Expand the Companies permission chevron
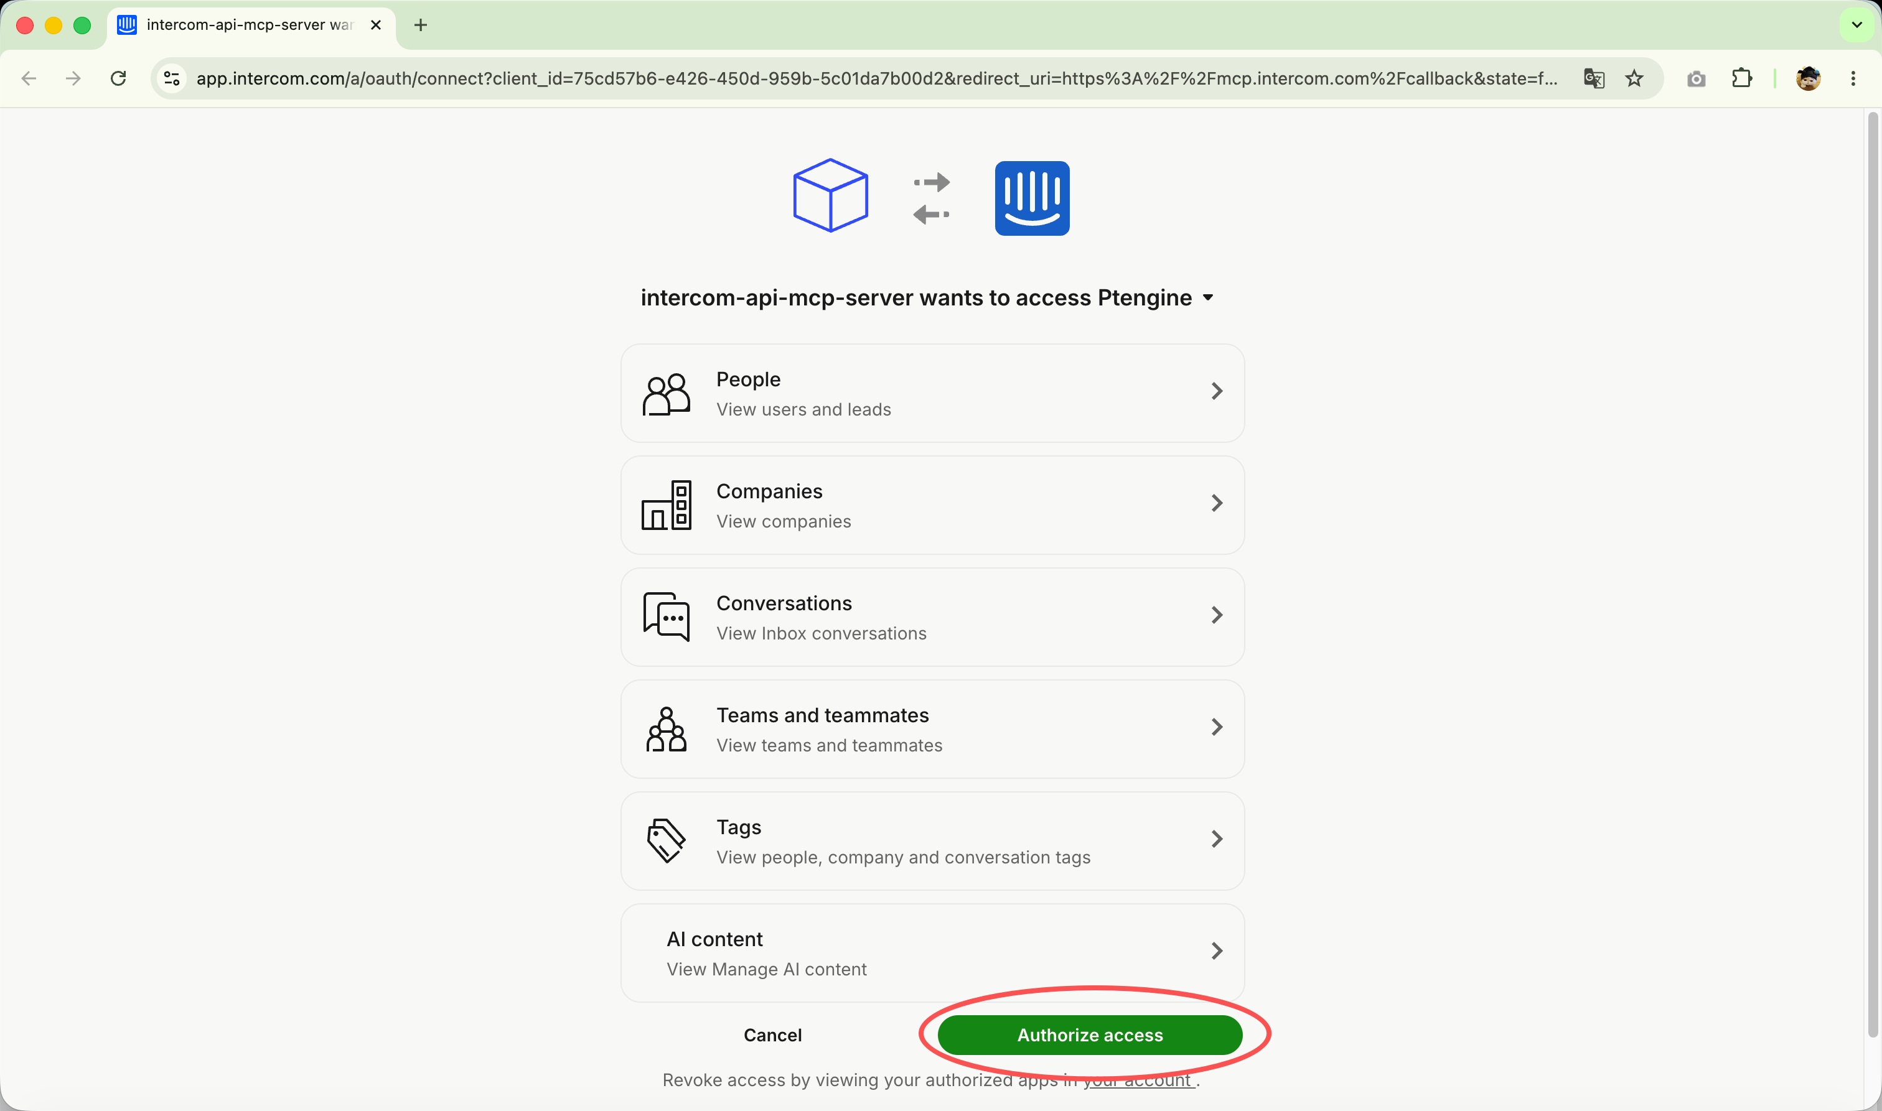The height and width of the screenshot is (1111, 1882). coord(1217,503)
